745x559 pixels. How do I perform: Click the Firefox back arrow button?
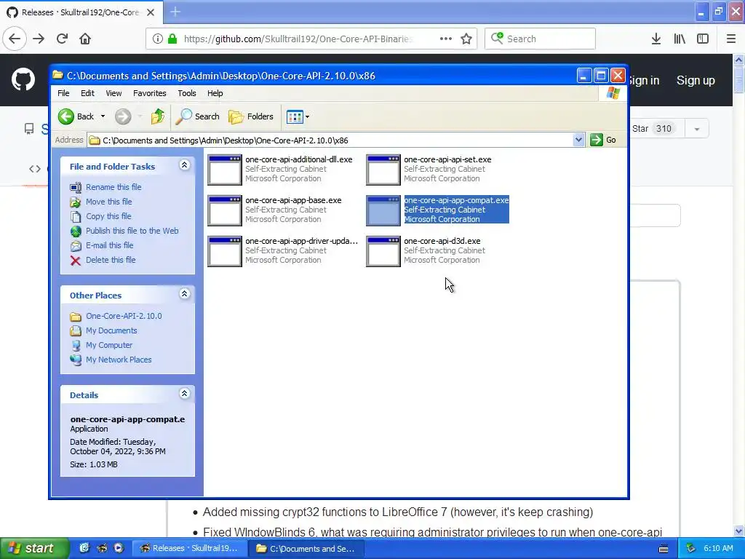15,39
